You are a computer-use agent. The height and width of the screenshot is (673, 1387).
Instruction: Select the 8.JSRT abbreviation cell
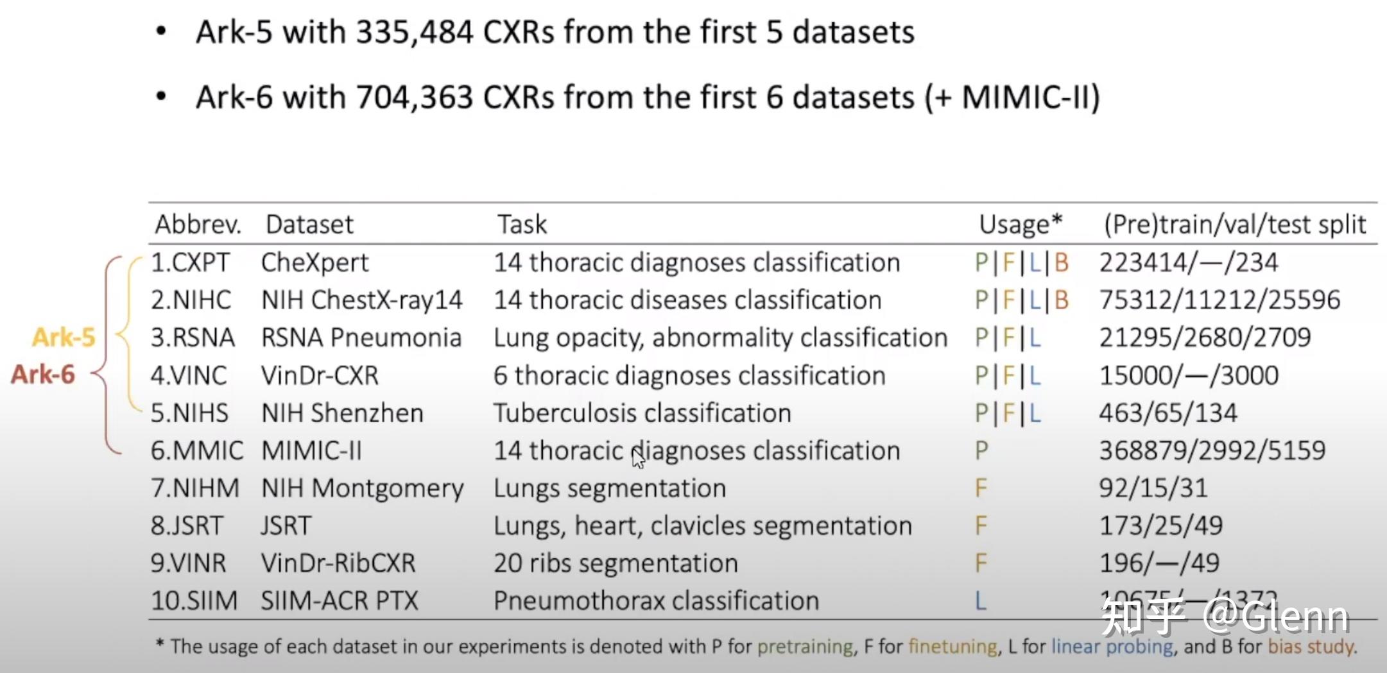point(187,526)
